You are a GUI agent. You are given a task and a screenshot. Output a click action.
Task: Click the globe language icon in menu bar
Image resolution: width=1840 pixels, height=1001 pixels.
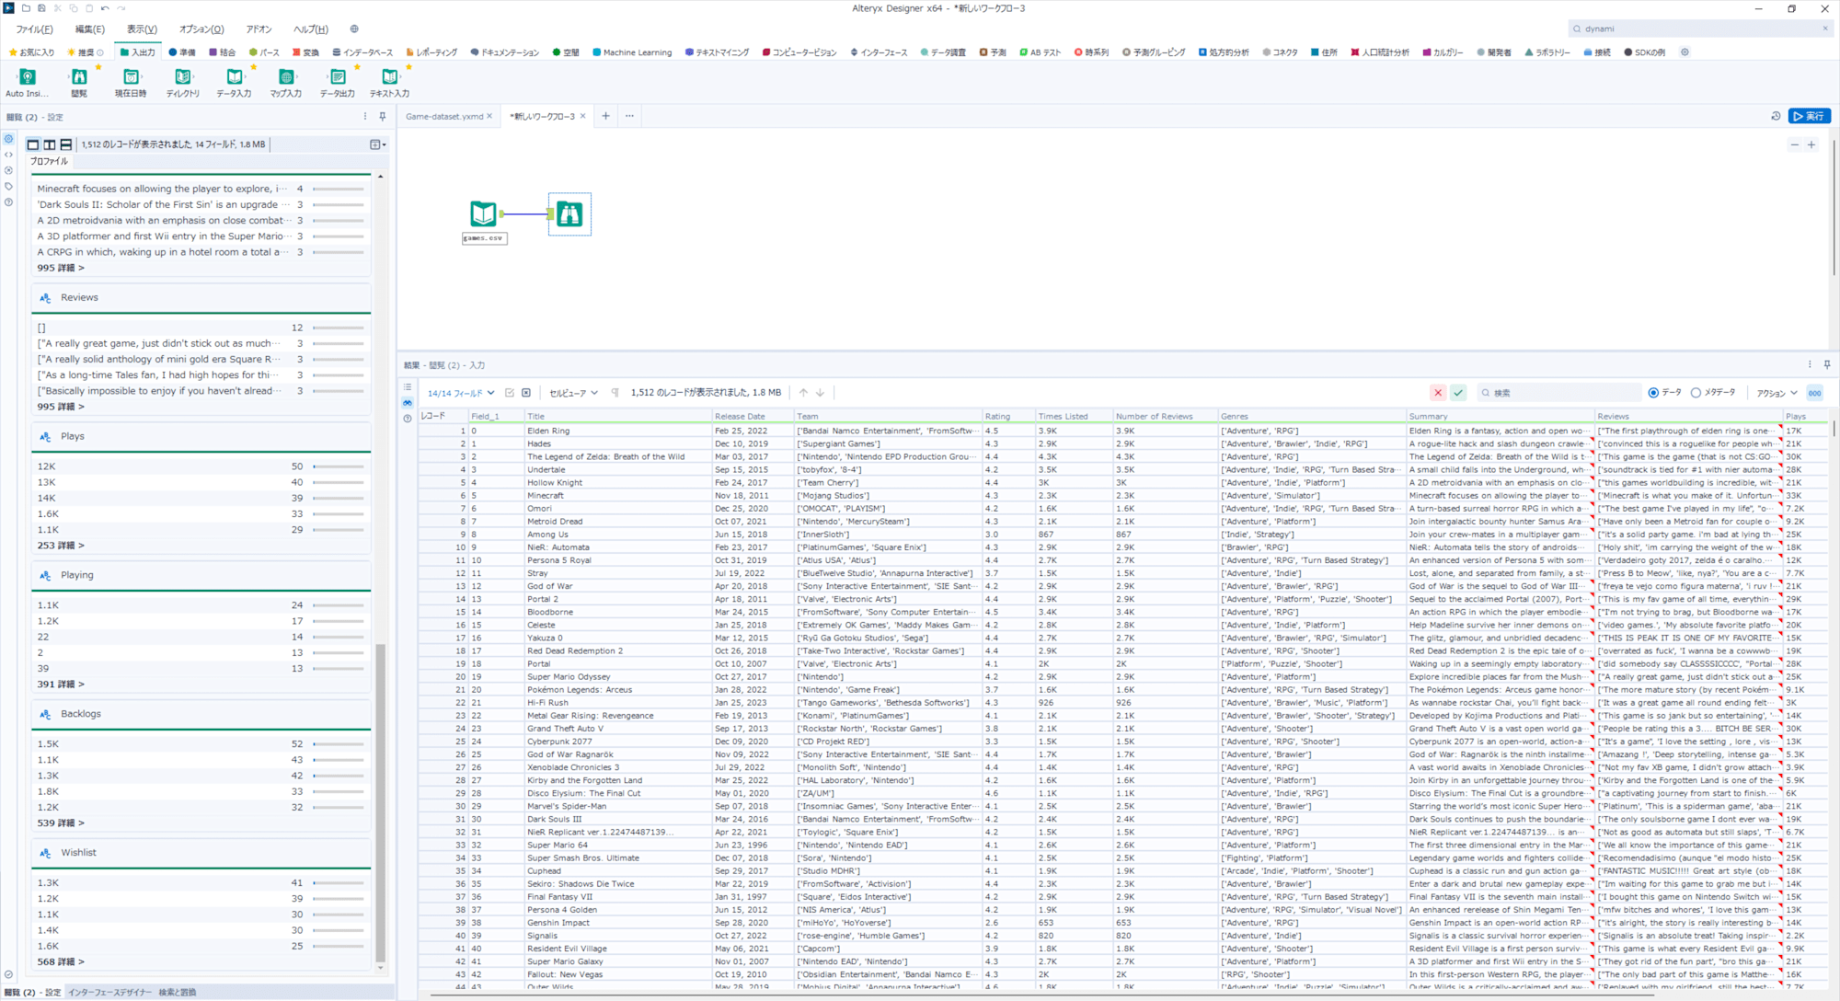pos(354,29)
